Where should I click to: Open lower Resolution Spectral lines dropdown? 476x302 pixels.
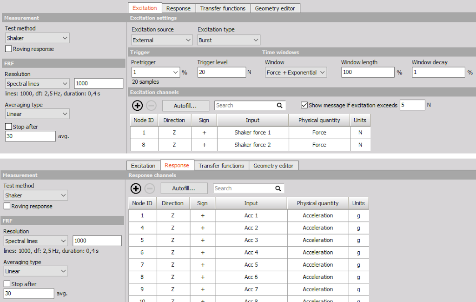(36, 241)
